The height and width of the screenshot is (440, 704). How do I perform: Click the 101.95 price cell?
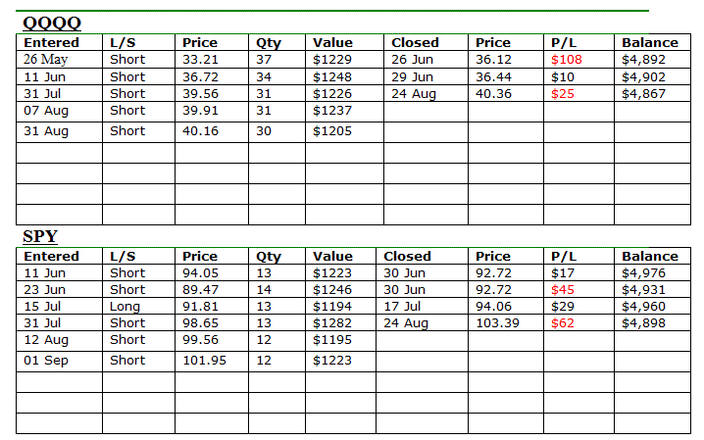click(204, 361)
